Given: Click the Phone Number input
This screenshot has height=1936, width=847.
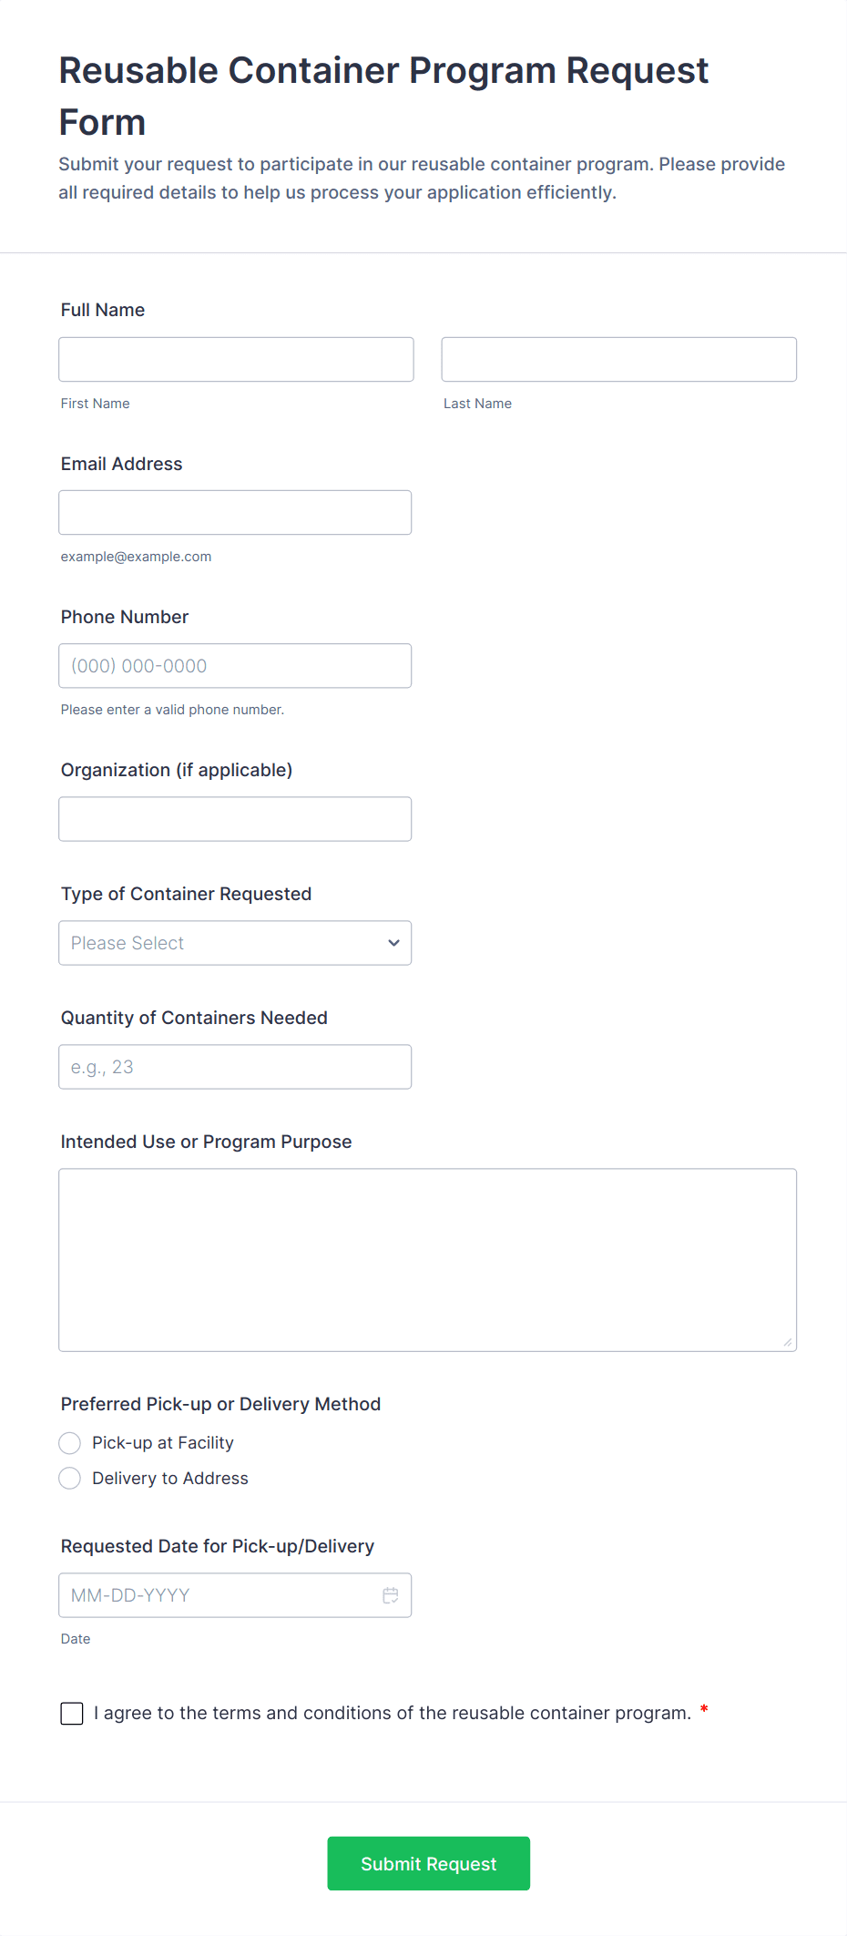Looking at the screenshot, I should (235, 665).
